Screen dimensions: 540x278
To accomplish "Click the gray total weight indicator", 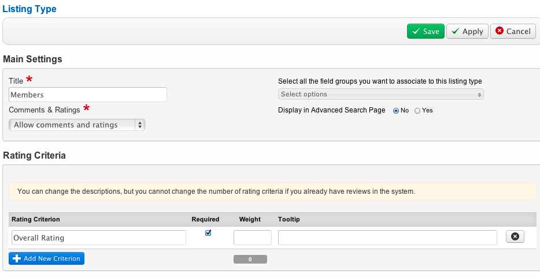I will [250, 260].
